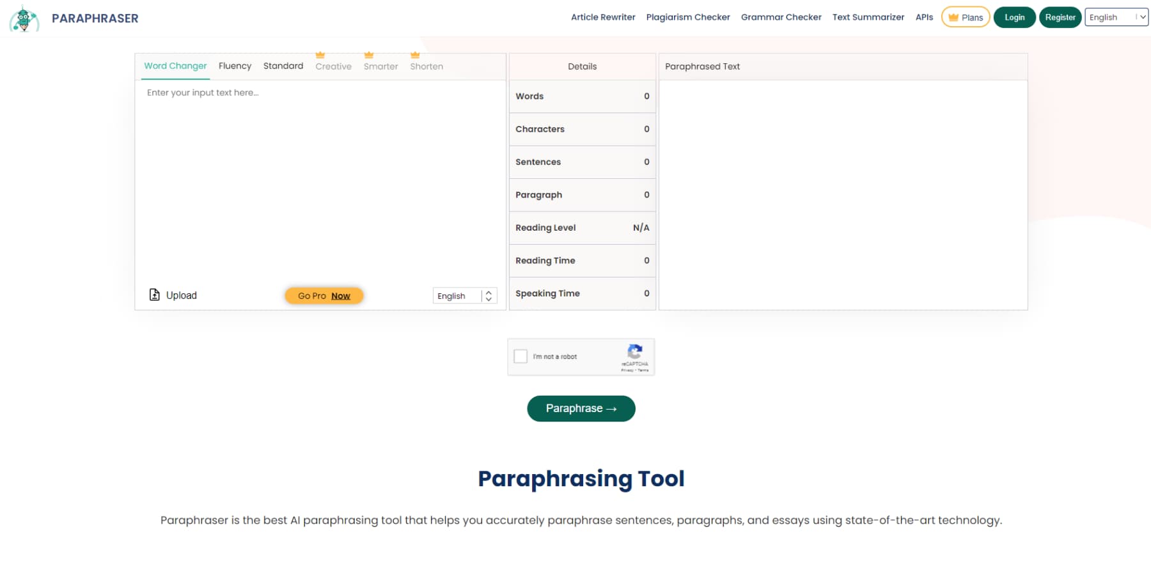This screenshot has width=1151, height=575.
Task: Click the Register button
Action: [x=1060, y=17]
